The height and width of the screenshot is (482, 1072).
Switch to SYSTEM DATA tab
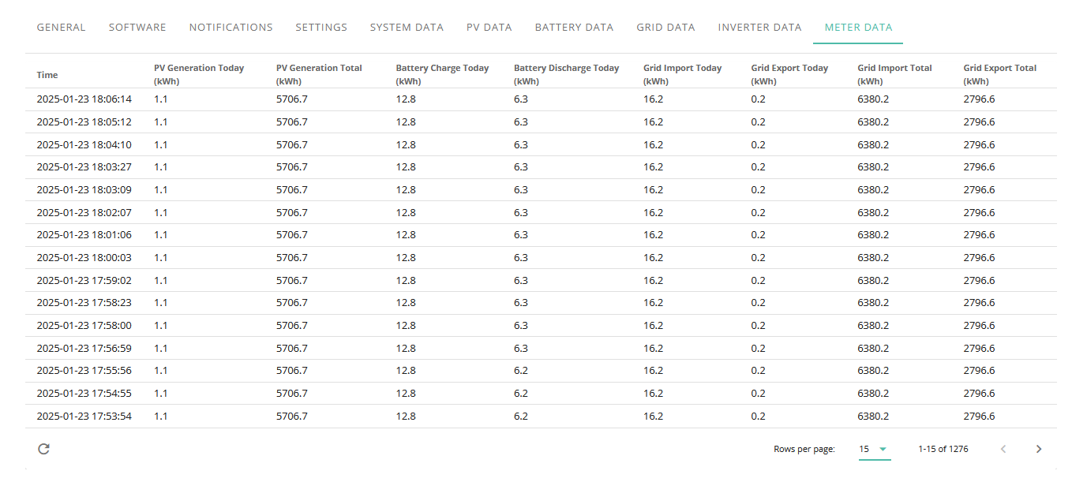[x=407, y=27]
